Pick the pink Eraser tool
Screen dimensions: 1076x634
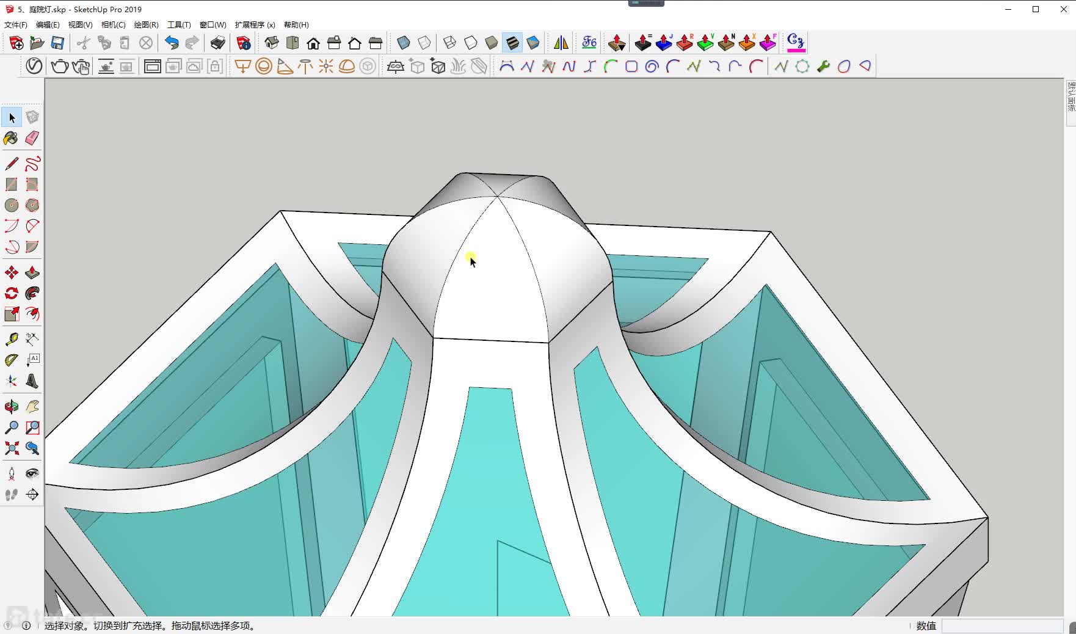(32, 138)
